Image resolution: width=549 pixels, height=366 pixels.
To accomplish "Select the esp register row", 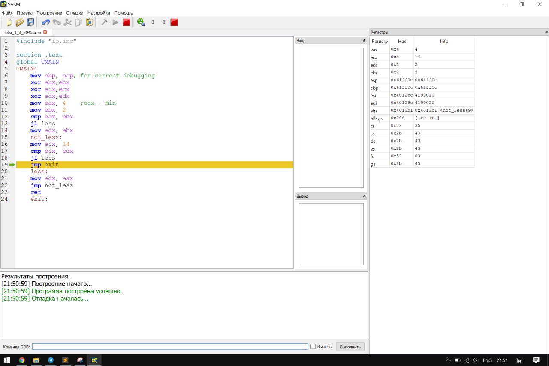I will [422, 80].
